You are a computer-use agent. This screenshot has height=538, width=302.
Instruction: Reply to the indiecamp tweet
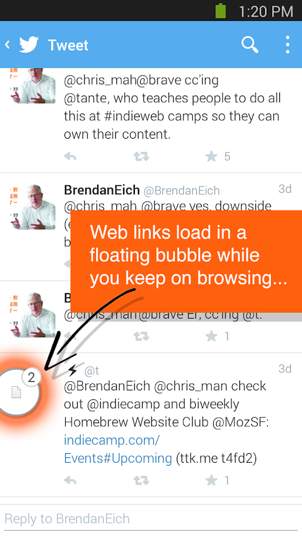pyautogui.click(x=70, y=481)
